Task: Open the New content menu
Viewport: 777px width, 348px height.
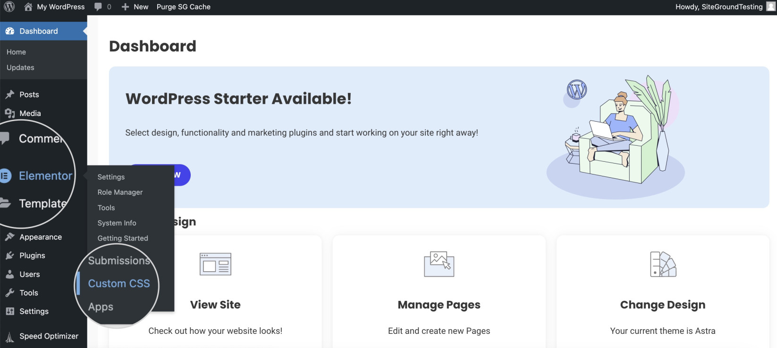Action: pyautogui.click(x=135, y=7)
